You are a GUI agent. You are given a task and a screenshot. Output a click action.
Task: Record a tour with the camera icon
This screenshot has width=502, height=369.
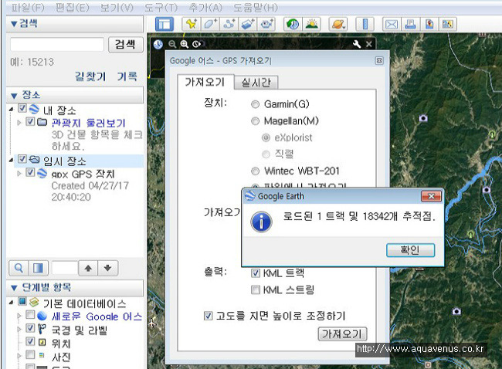click(x=266, y=25)
